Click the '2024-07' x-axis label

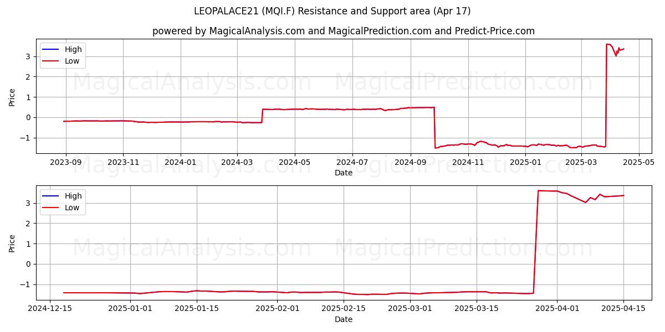click(352, 163)
